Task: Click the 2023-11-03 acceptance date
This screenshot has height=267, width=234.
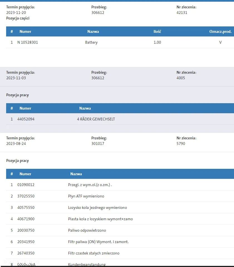Action: pos(16,78)
